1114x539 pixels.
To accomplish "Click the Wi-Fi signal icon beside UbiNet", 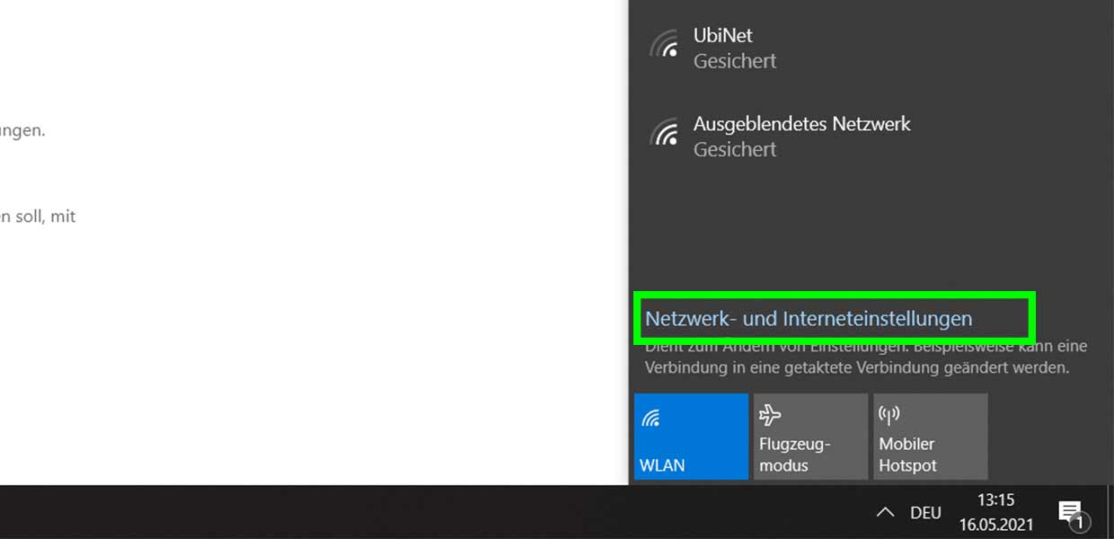I will coord(665,44).
